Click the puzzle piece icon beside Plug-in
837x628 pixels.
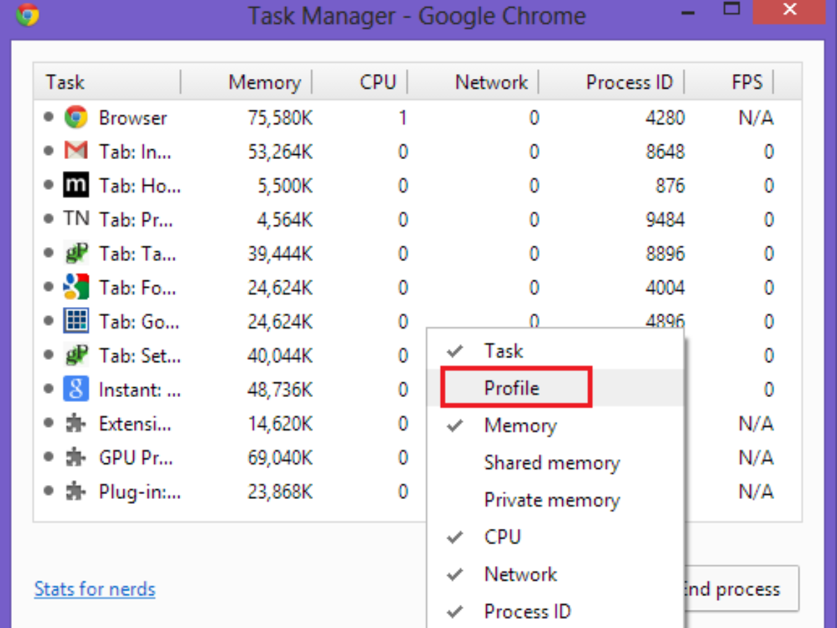click(x=75, y=492)
